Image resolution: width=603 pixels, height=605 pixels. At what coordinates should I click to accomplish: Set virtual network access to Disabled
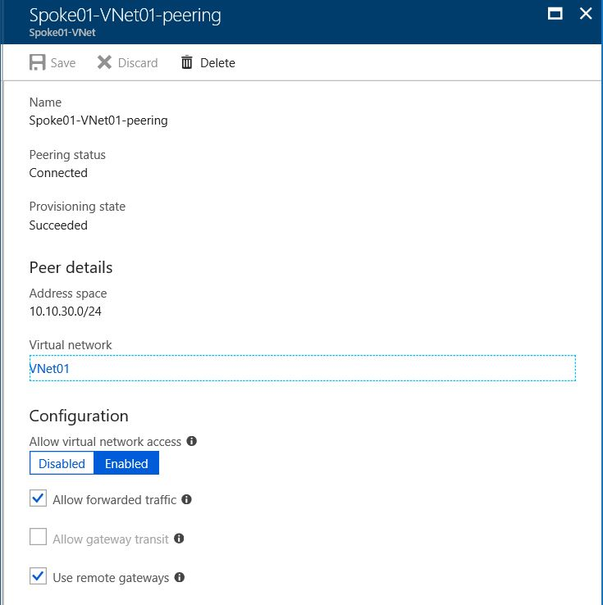coord(62,463)
